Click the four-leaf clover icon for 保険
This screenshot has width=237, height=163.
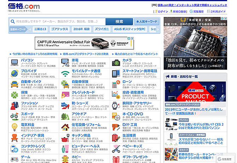(14, 95)
